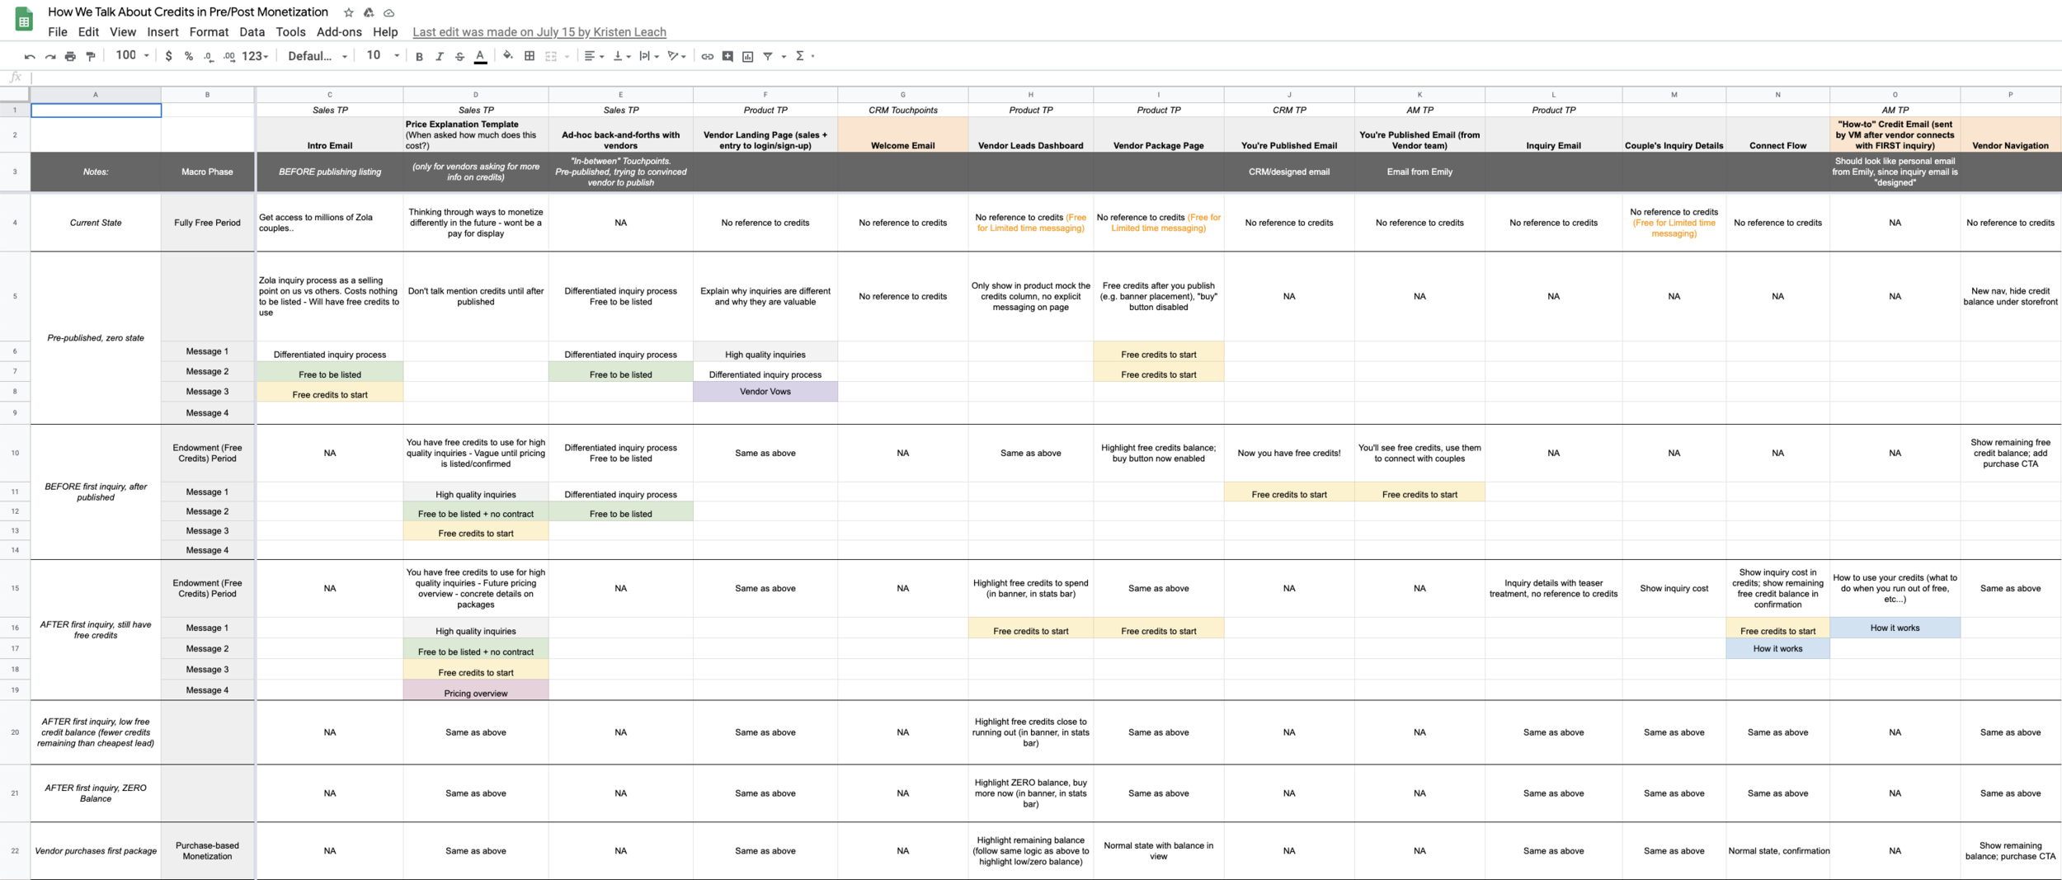Format selection as currency
Viewport: 2062px width, 880px height.
(x=169, y=56)
